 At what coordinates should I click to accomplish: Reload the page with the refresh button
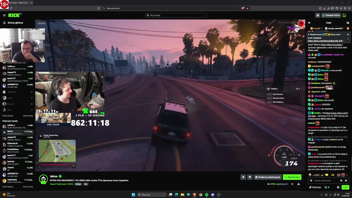click(x=11, y=8)
